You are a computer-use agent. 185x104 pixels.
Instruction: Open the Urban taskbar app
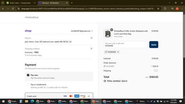pyautogui.click(x=141, y=101)
